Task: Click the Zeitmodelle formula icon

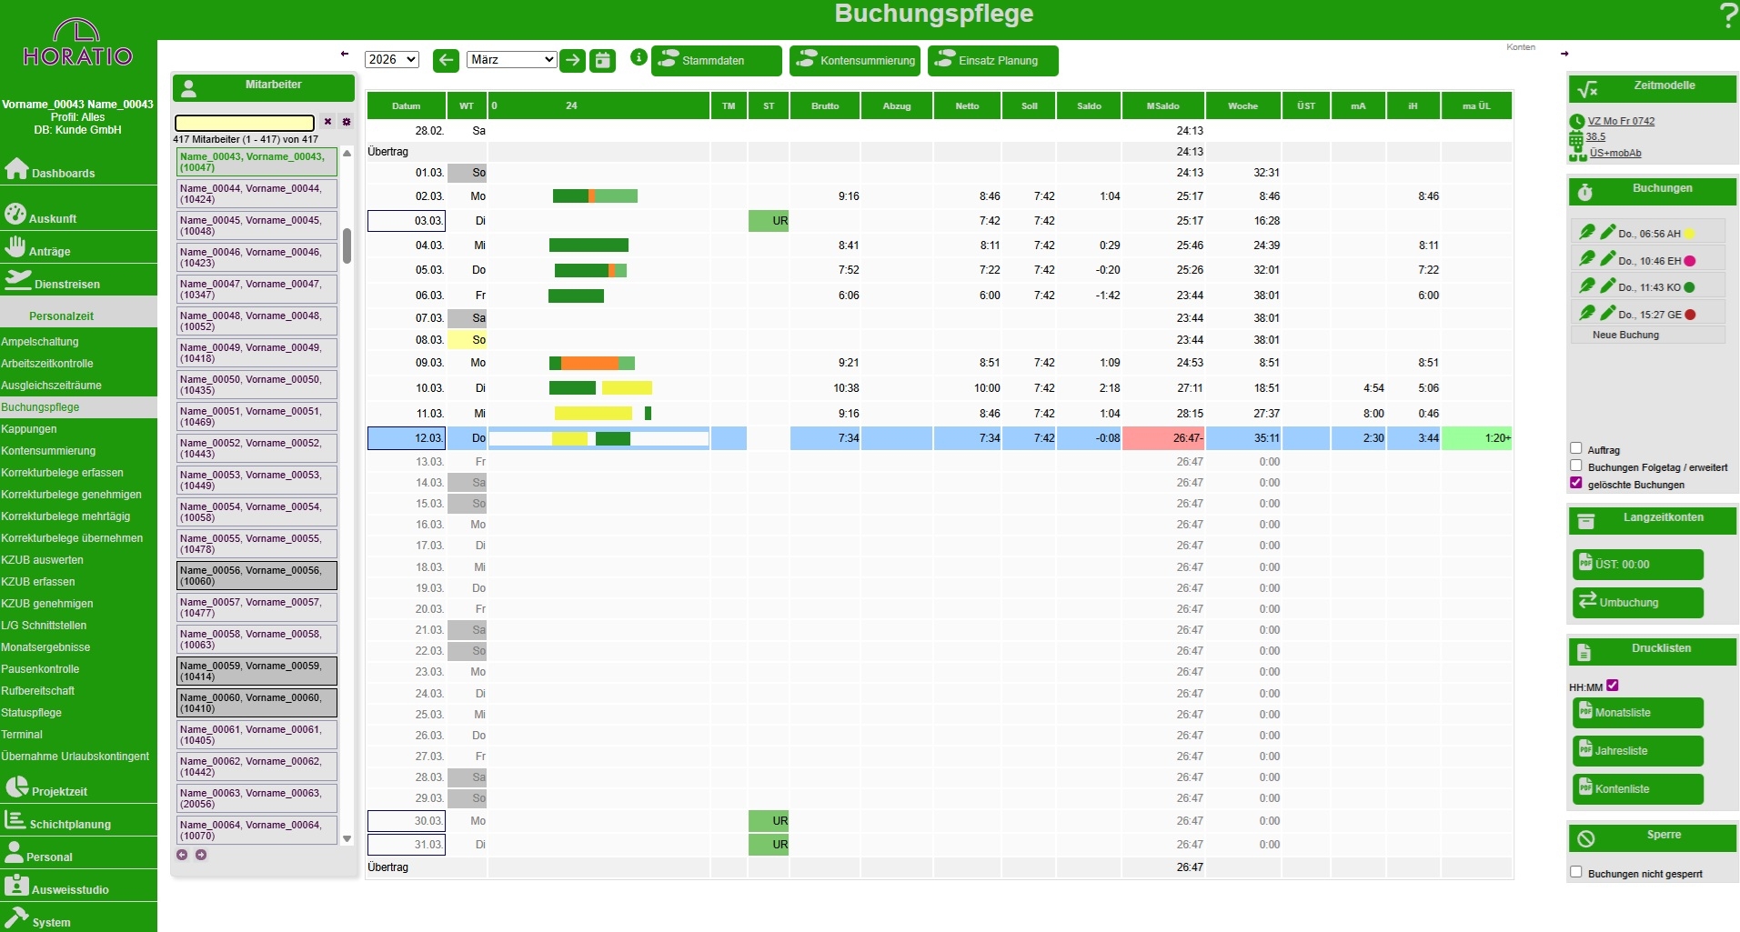Action: 1587,89
